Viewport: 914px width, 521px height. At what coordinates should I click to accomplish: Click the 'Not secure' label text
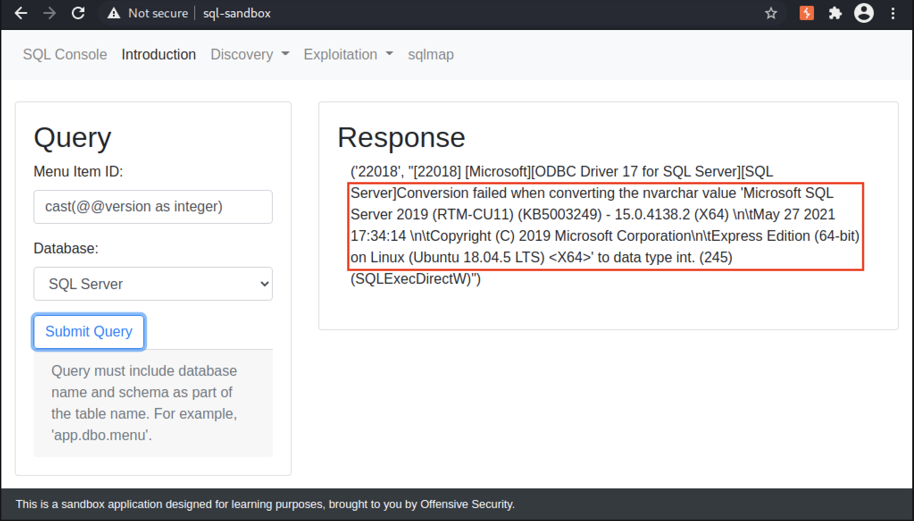click(158, 13)
